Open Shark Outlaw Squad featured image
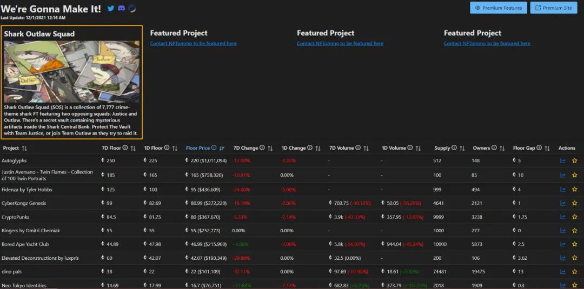Image resolution: width=584 pixels, height=289 pixels. (72, 71)
